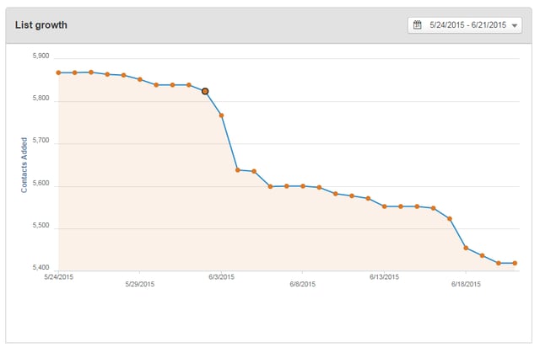540x348 pixels.
Task: Expand the date range dropdown arrow
Action: (x=516, y=26)
